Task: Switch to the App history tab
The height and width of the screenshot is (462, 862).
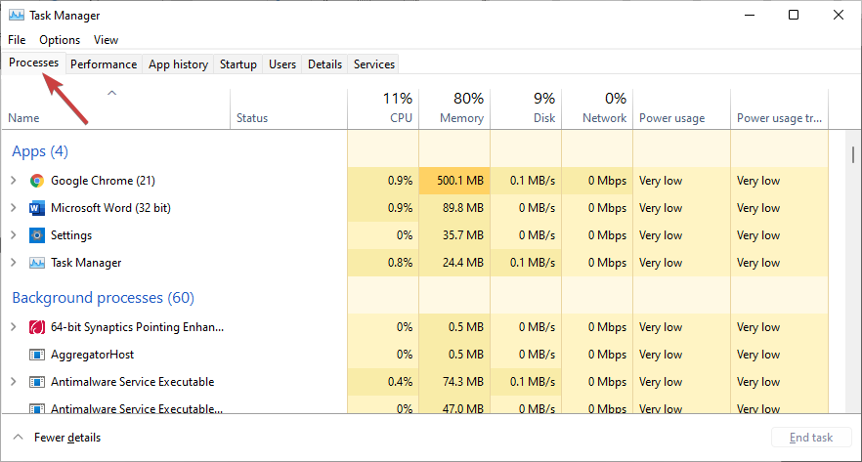Action: 178,64
